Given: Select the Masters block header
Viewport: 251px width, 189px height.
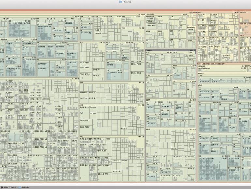Looking at the screenshot, I should pos(224,73).
